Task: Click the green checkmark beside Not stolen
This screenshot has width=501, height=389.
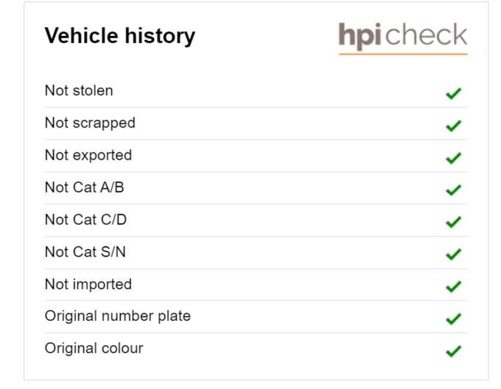Action: [453, 93]
